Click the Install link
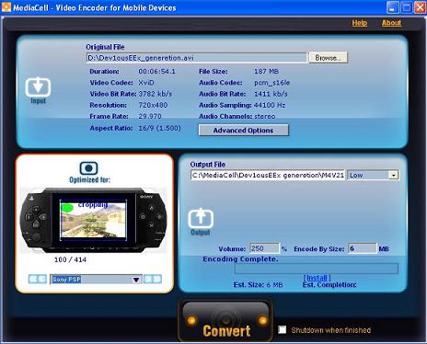The height and width of the screenshot is (344, 427). click(x=317, y=278)
